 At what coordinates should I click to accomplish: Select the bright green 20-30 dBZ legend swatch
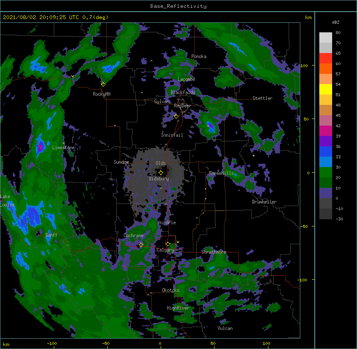click(x=326, y=172)
